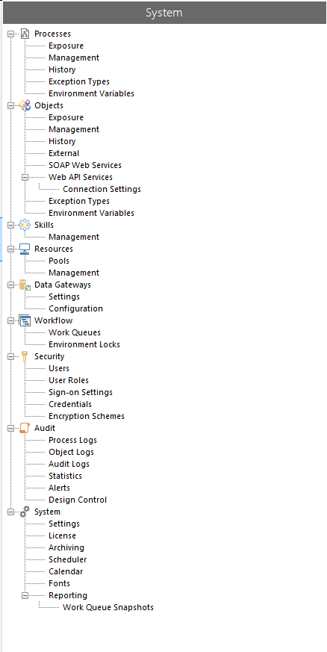The height and width of the screenshot is (652, 327).
Task: Click the Objects node icon
Action: pos(25,105)
